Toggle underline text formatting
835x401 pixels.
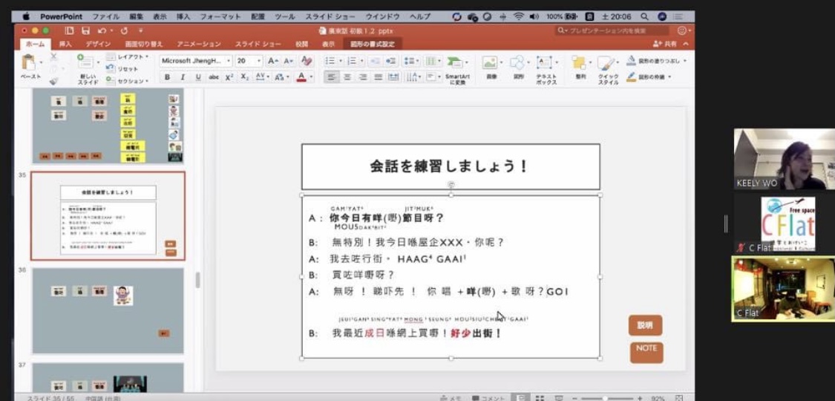[198, 77]
